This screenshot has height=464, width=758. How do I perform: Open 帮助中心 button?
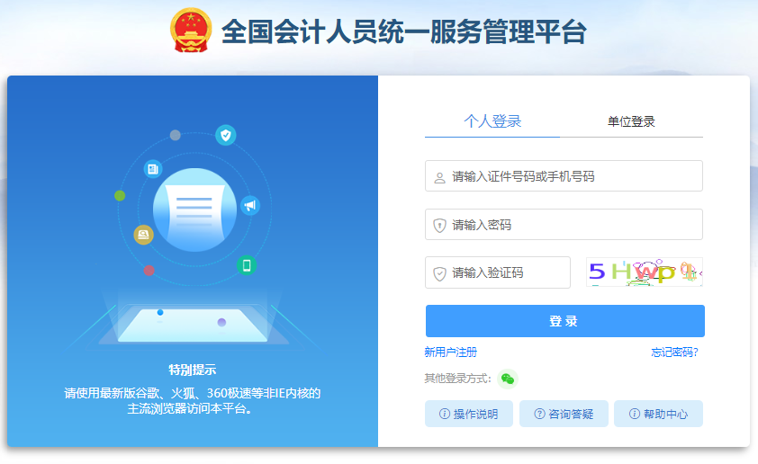(658, 414)
